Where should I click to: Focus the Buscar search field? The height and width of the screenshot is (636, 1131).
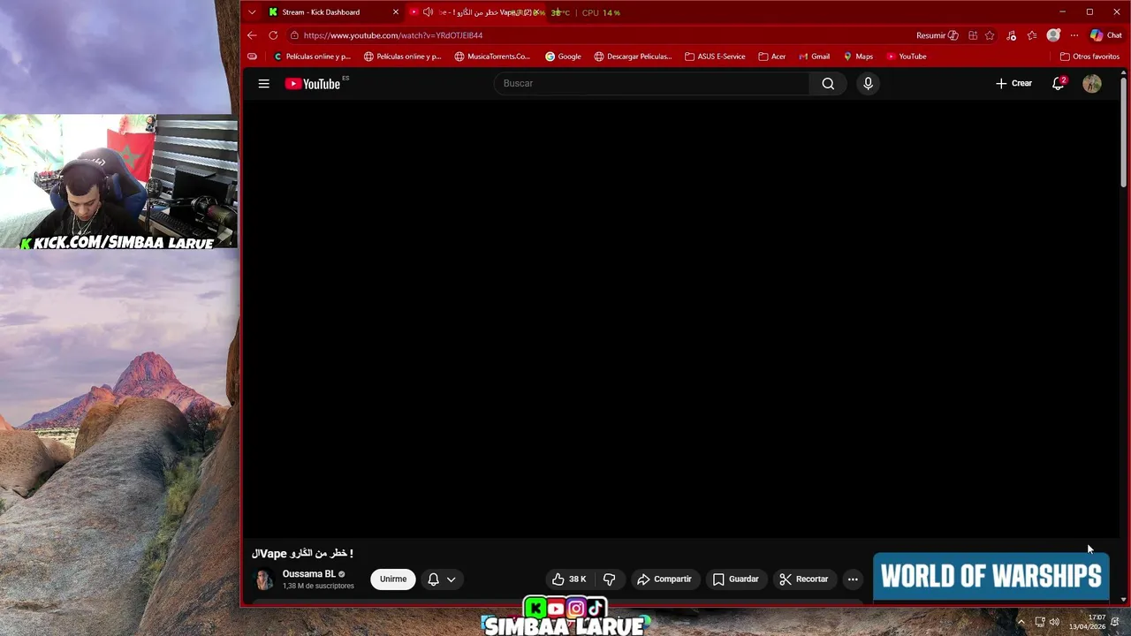point(652,83)
